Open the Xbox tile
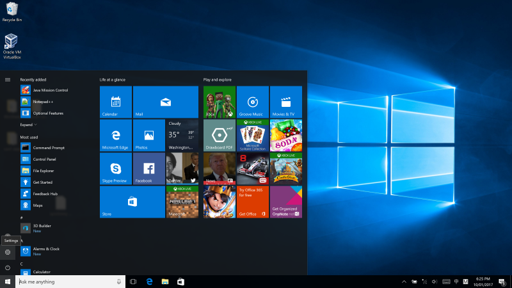The height and width of the screenshot is (288, 512). [220, 102]
